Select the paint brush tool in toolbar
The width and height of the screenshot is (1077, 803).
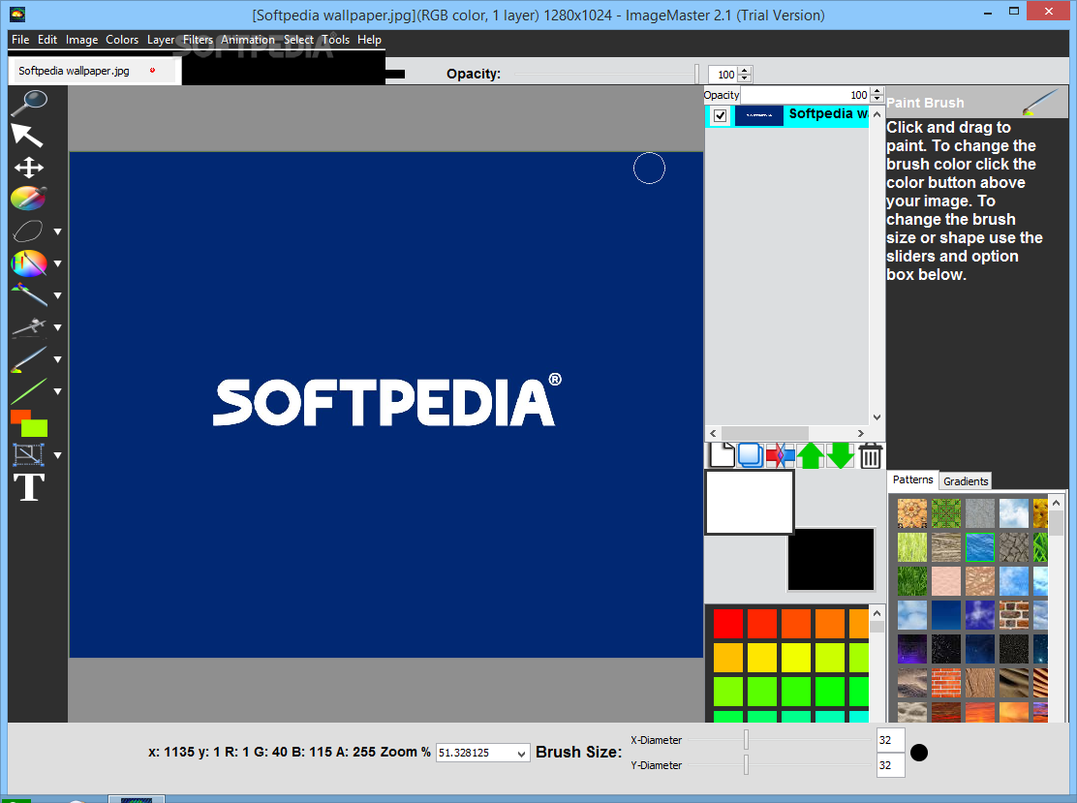[x=29, y=359]
